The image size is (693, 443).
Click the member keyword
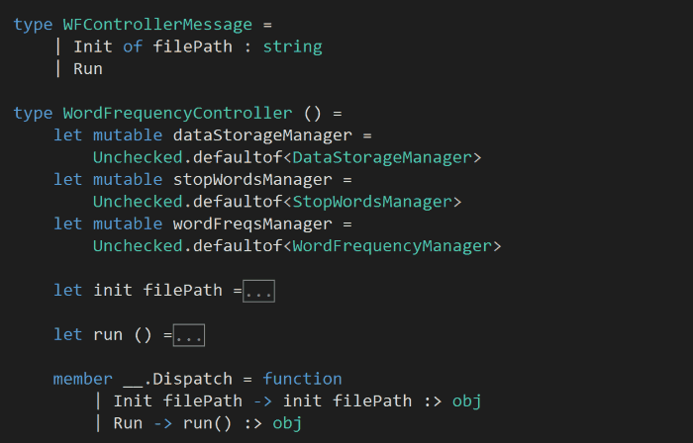[x=83, y=379]
